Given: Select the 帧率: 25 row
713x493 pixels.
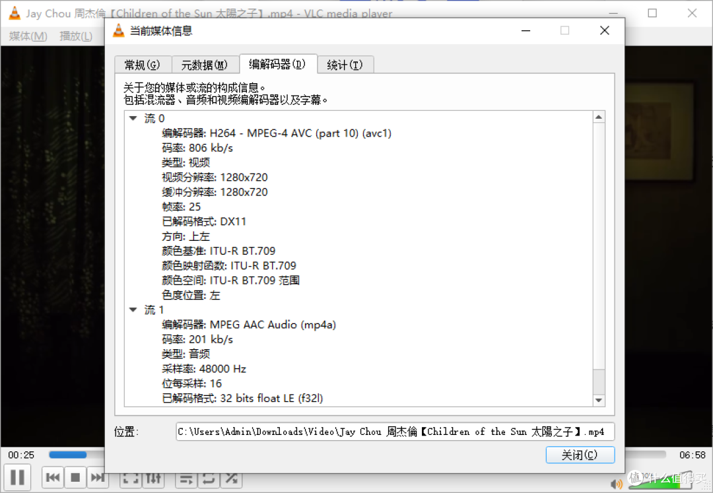Looking at the screenshot, I should 181,207.
